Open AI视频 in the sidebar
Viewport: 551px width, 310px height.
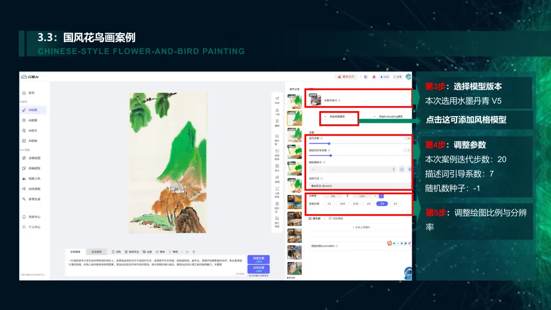click(x=30, y=140)
